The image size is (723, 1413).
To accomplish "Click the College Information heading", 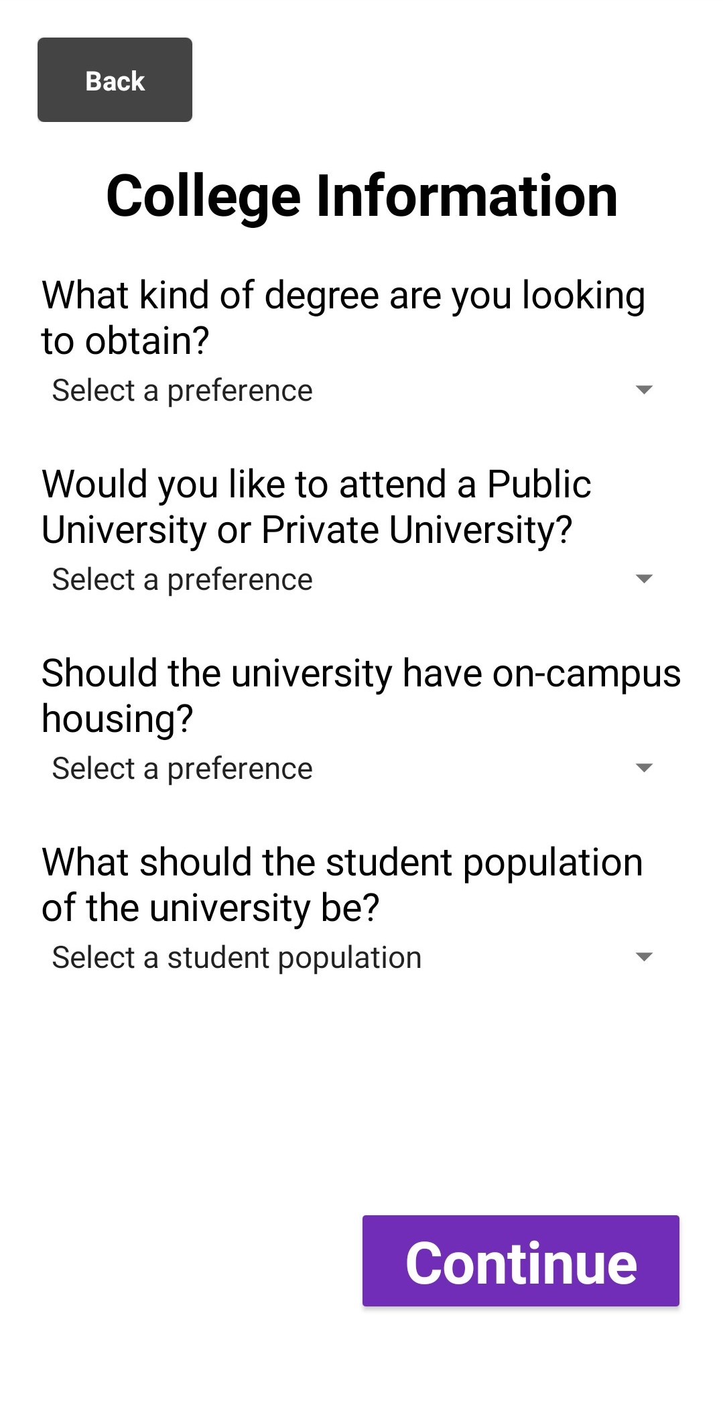I will 362,196.
